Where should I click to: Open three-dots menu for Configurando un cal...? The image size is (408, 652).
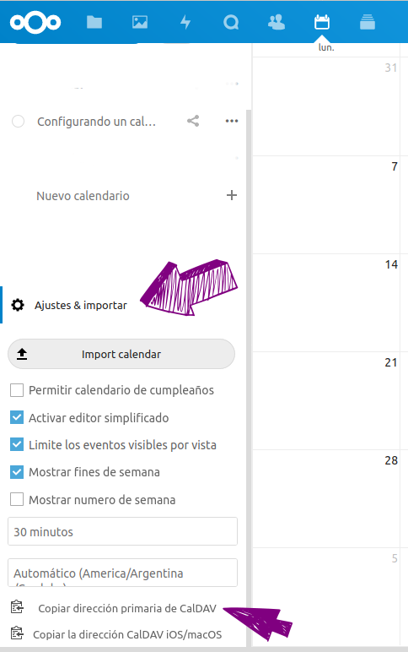232,121
